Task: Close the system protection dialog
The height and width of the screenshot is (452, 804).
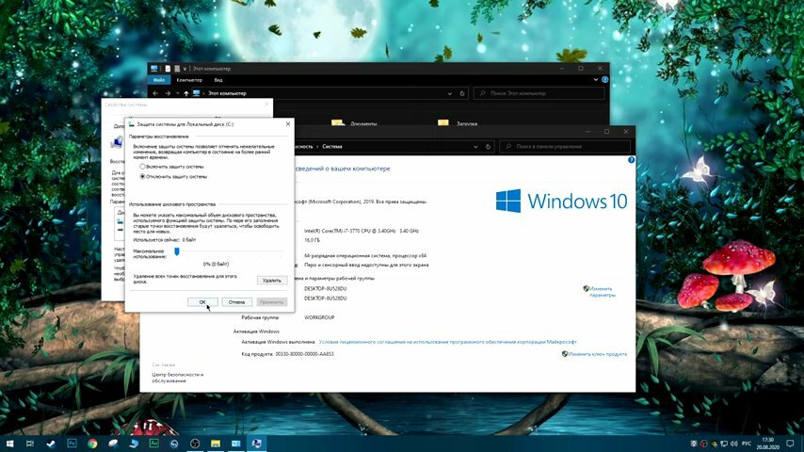Action: pos(288,124)
